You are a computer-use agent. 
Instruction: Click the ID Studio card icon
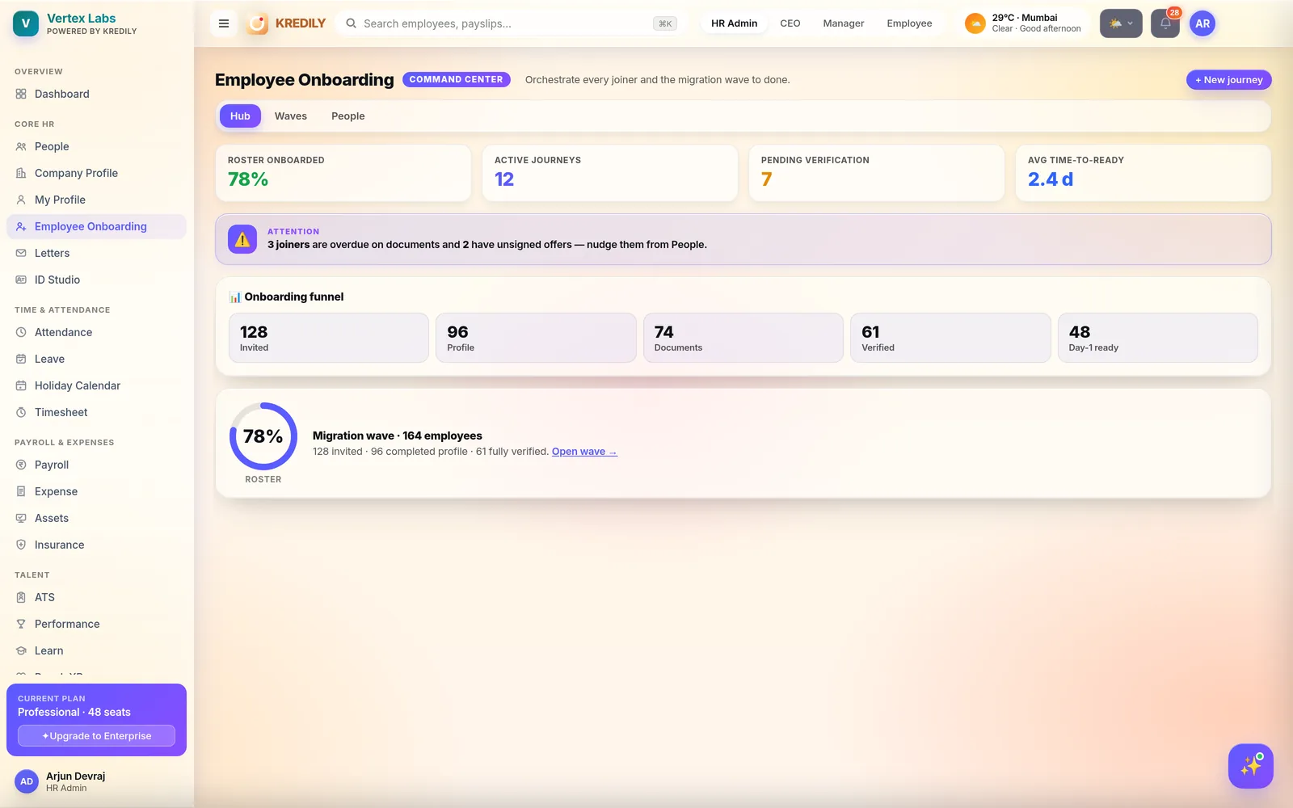pyautogui.click(x=21, y=280)
